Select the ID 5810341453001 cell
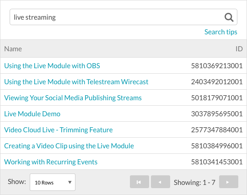 pyautogui.click(x=217, y=162)
